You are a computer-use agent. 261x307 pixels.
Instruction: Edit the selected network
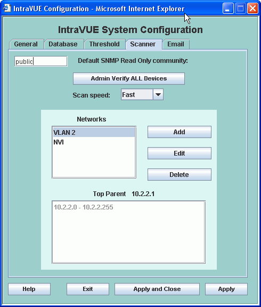point(179,153)
